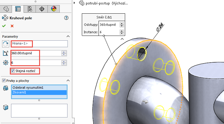
Task: Uncheck the Stejná rozteč checkbox
Action: tap(13, 71)
